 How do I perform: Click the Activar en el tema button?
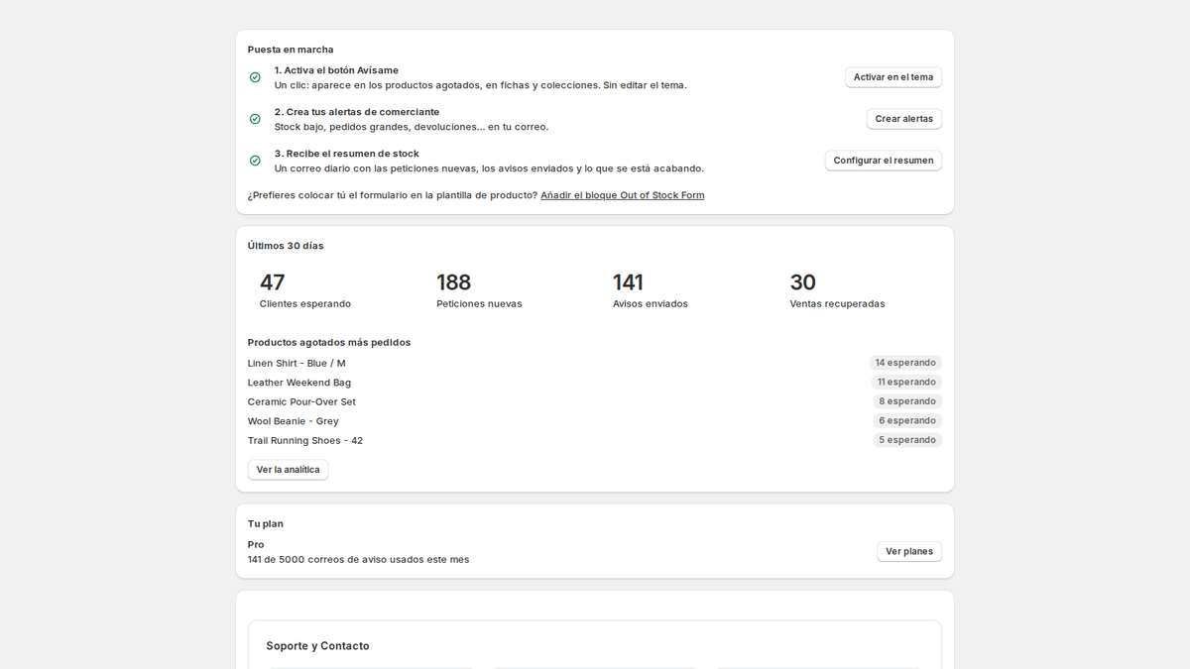click(x=893, y=77)
